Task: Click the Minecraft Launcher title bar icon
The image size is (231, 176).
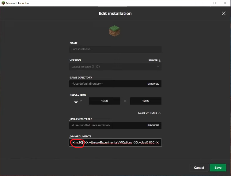Action: point(3,3)
